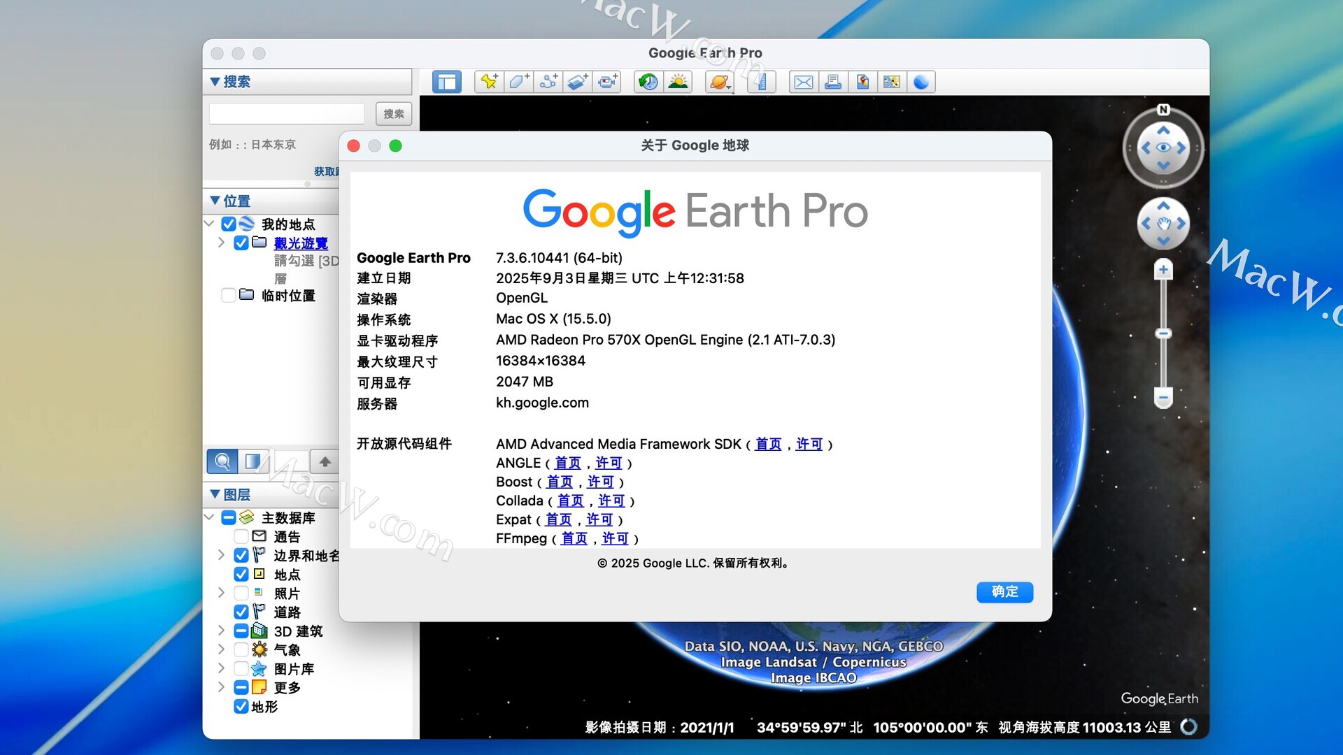Select the Add Polygon tool
Screen dimensions: 1343x755
coord(518,82)
